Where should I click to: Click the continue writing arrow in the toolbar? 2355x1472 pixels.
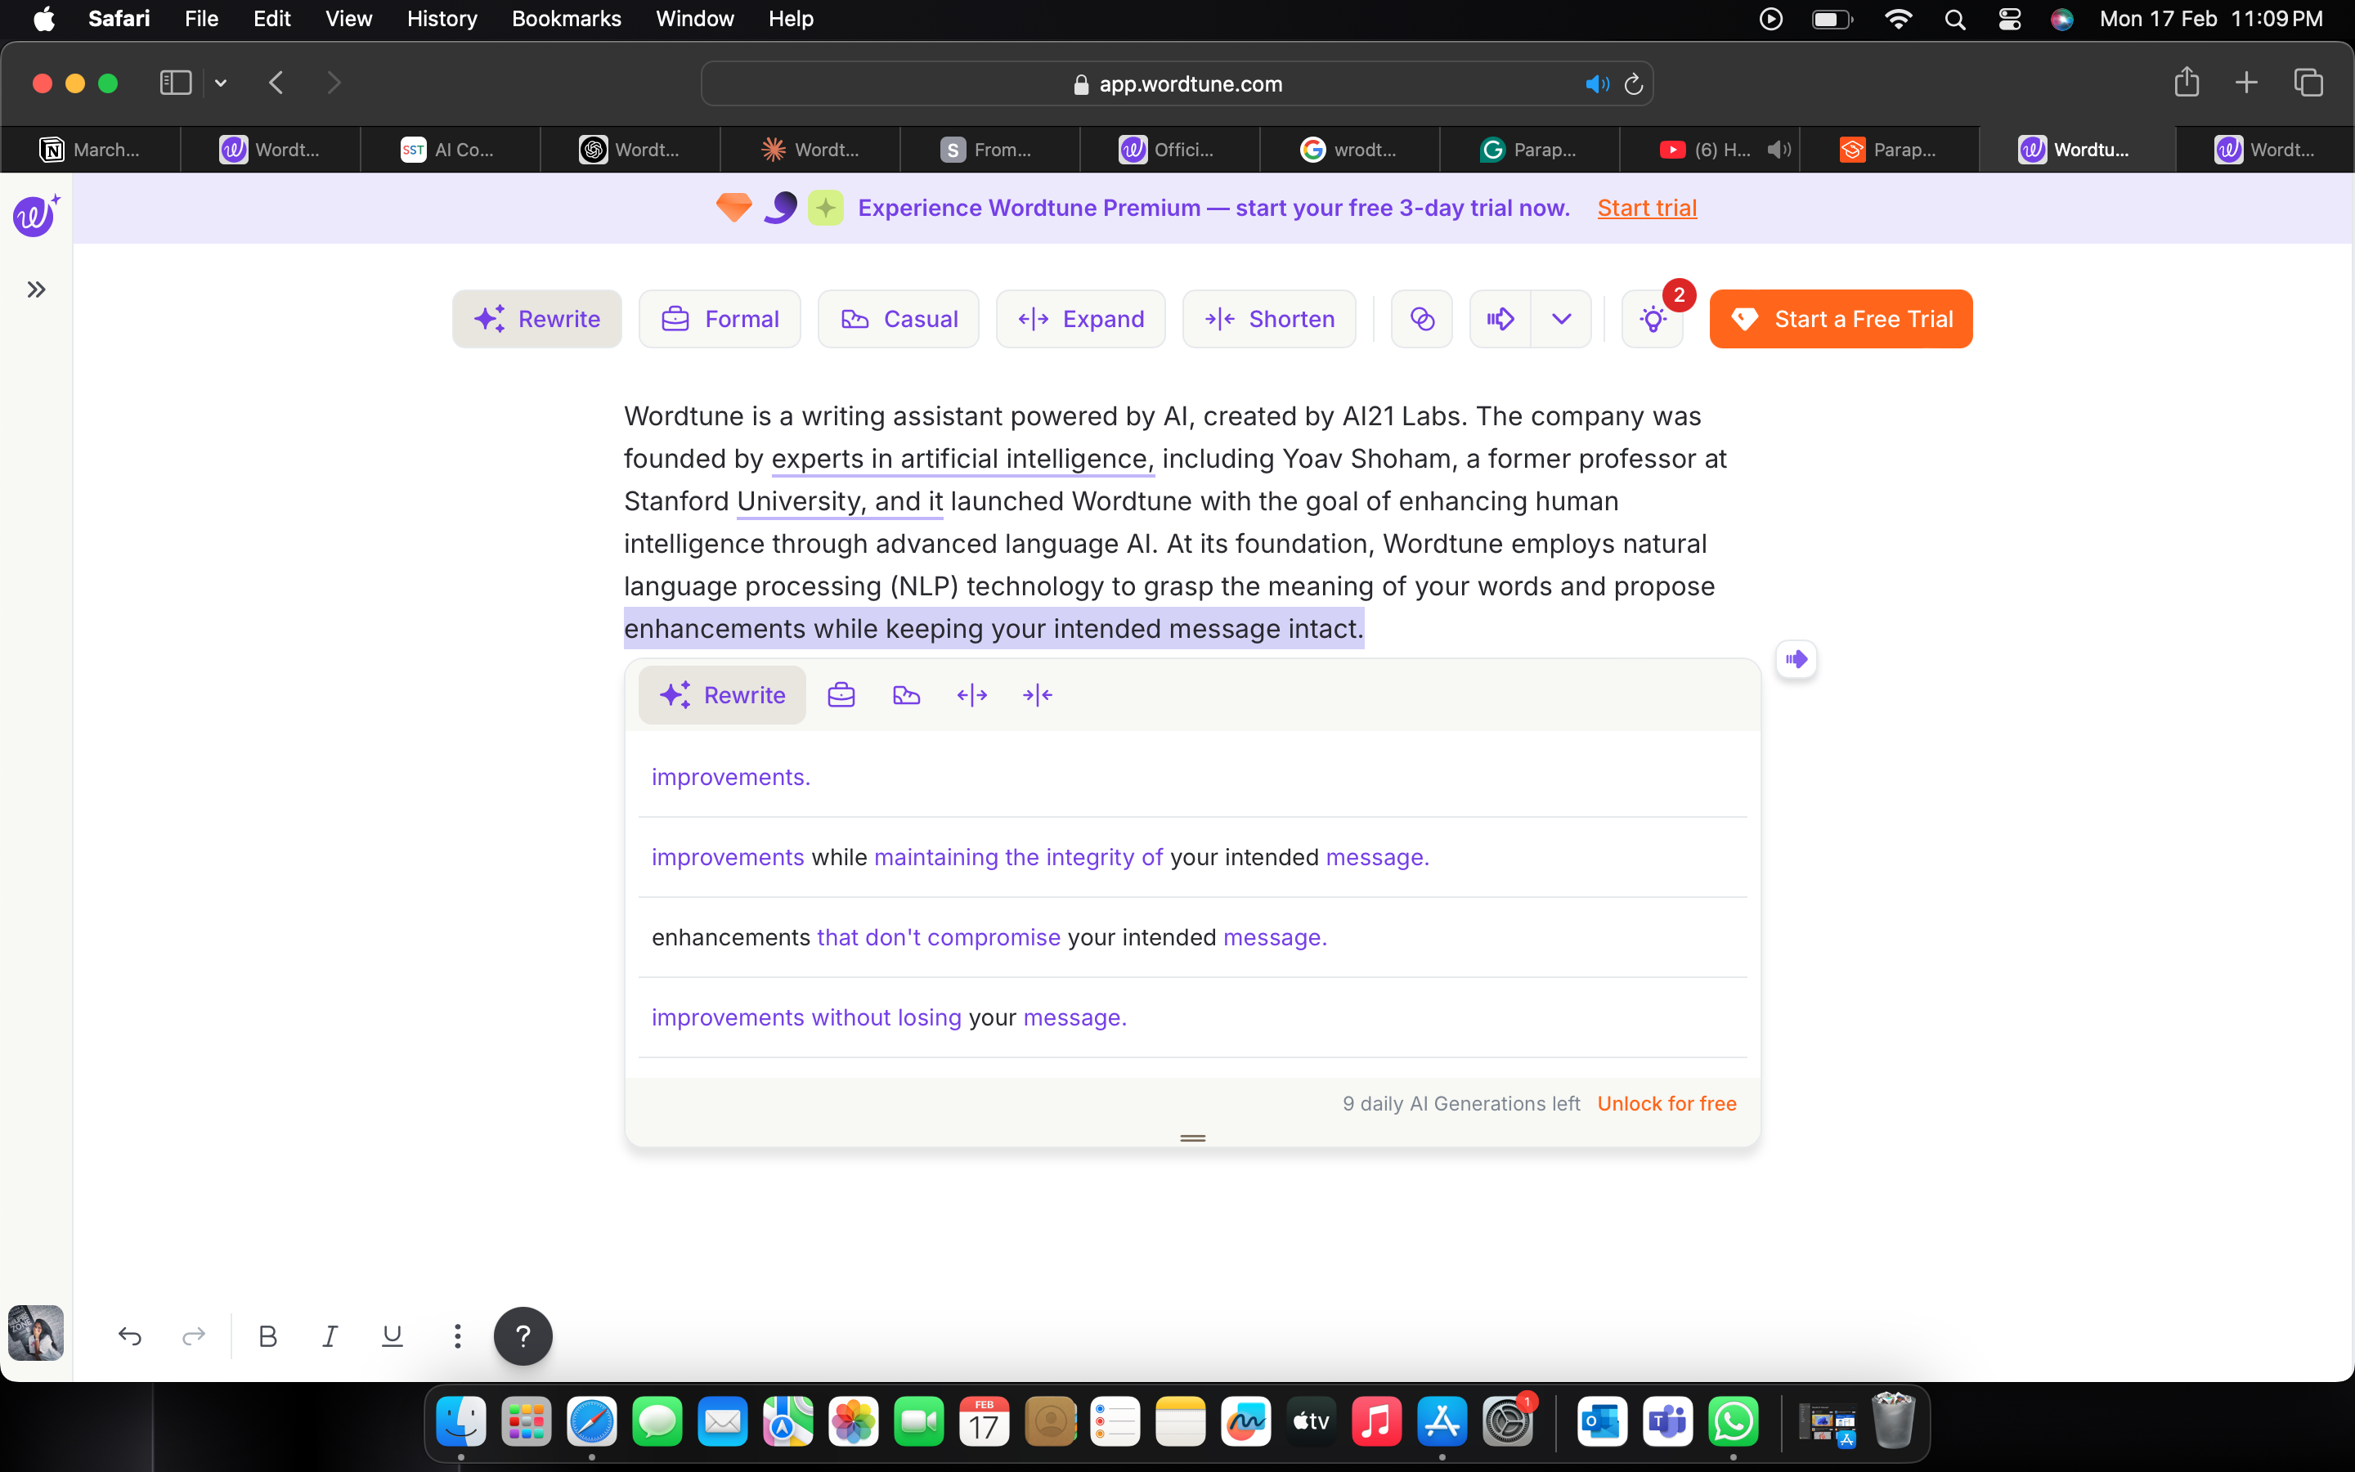click(x=1500, y=318)
